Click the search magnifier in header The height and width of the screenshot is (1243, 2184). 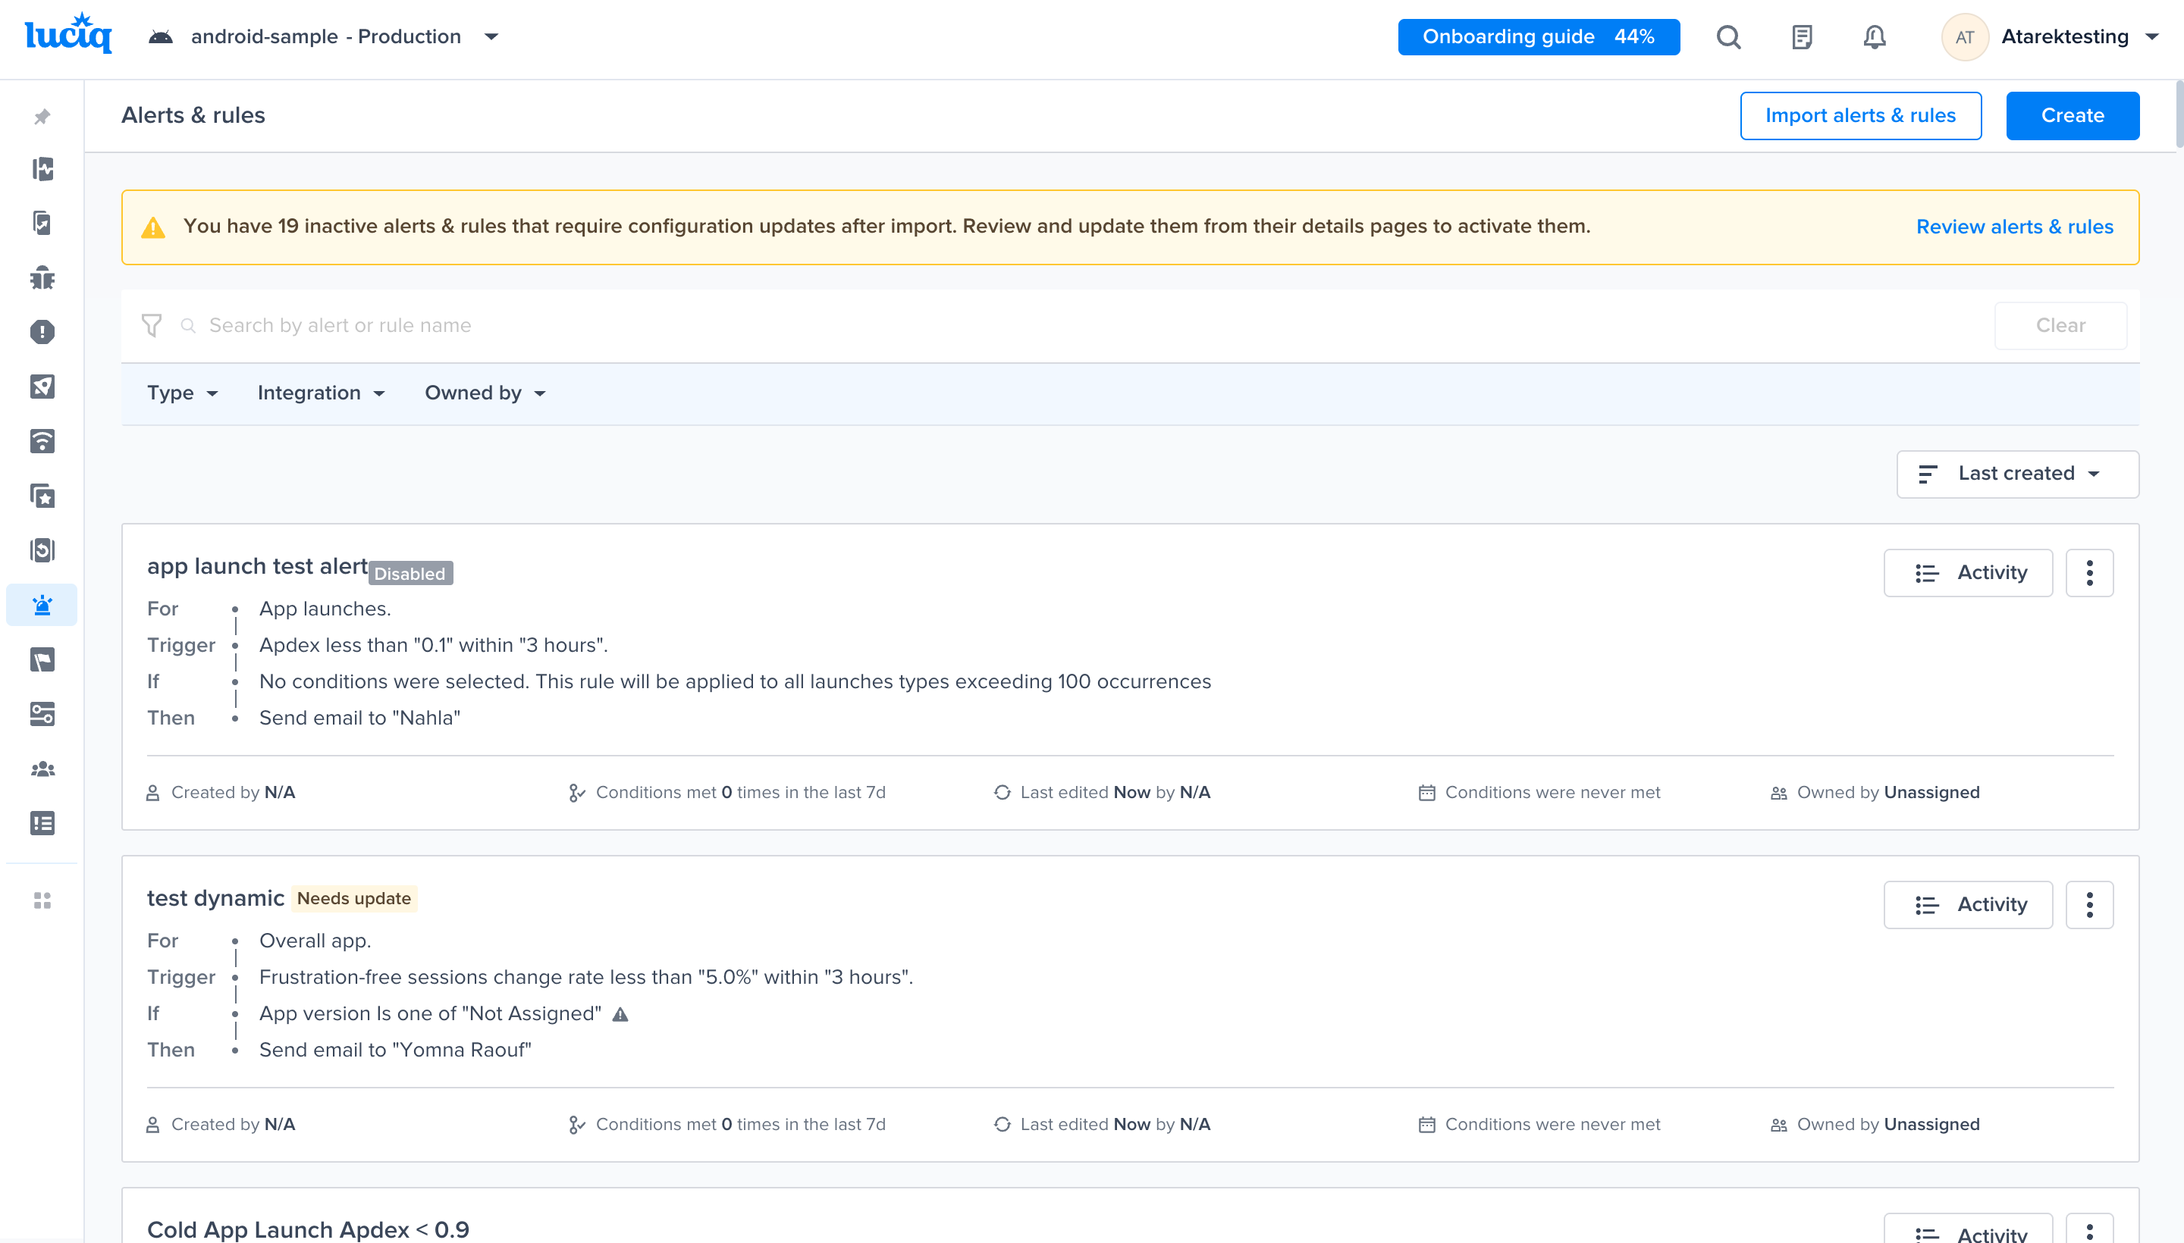point(1728,36)
